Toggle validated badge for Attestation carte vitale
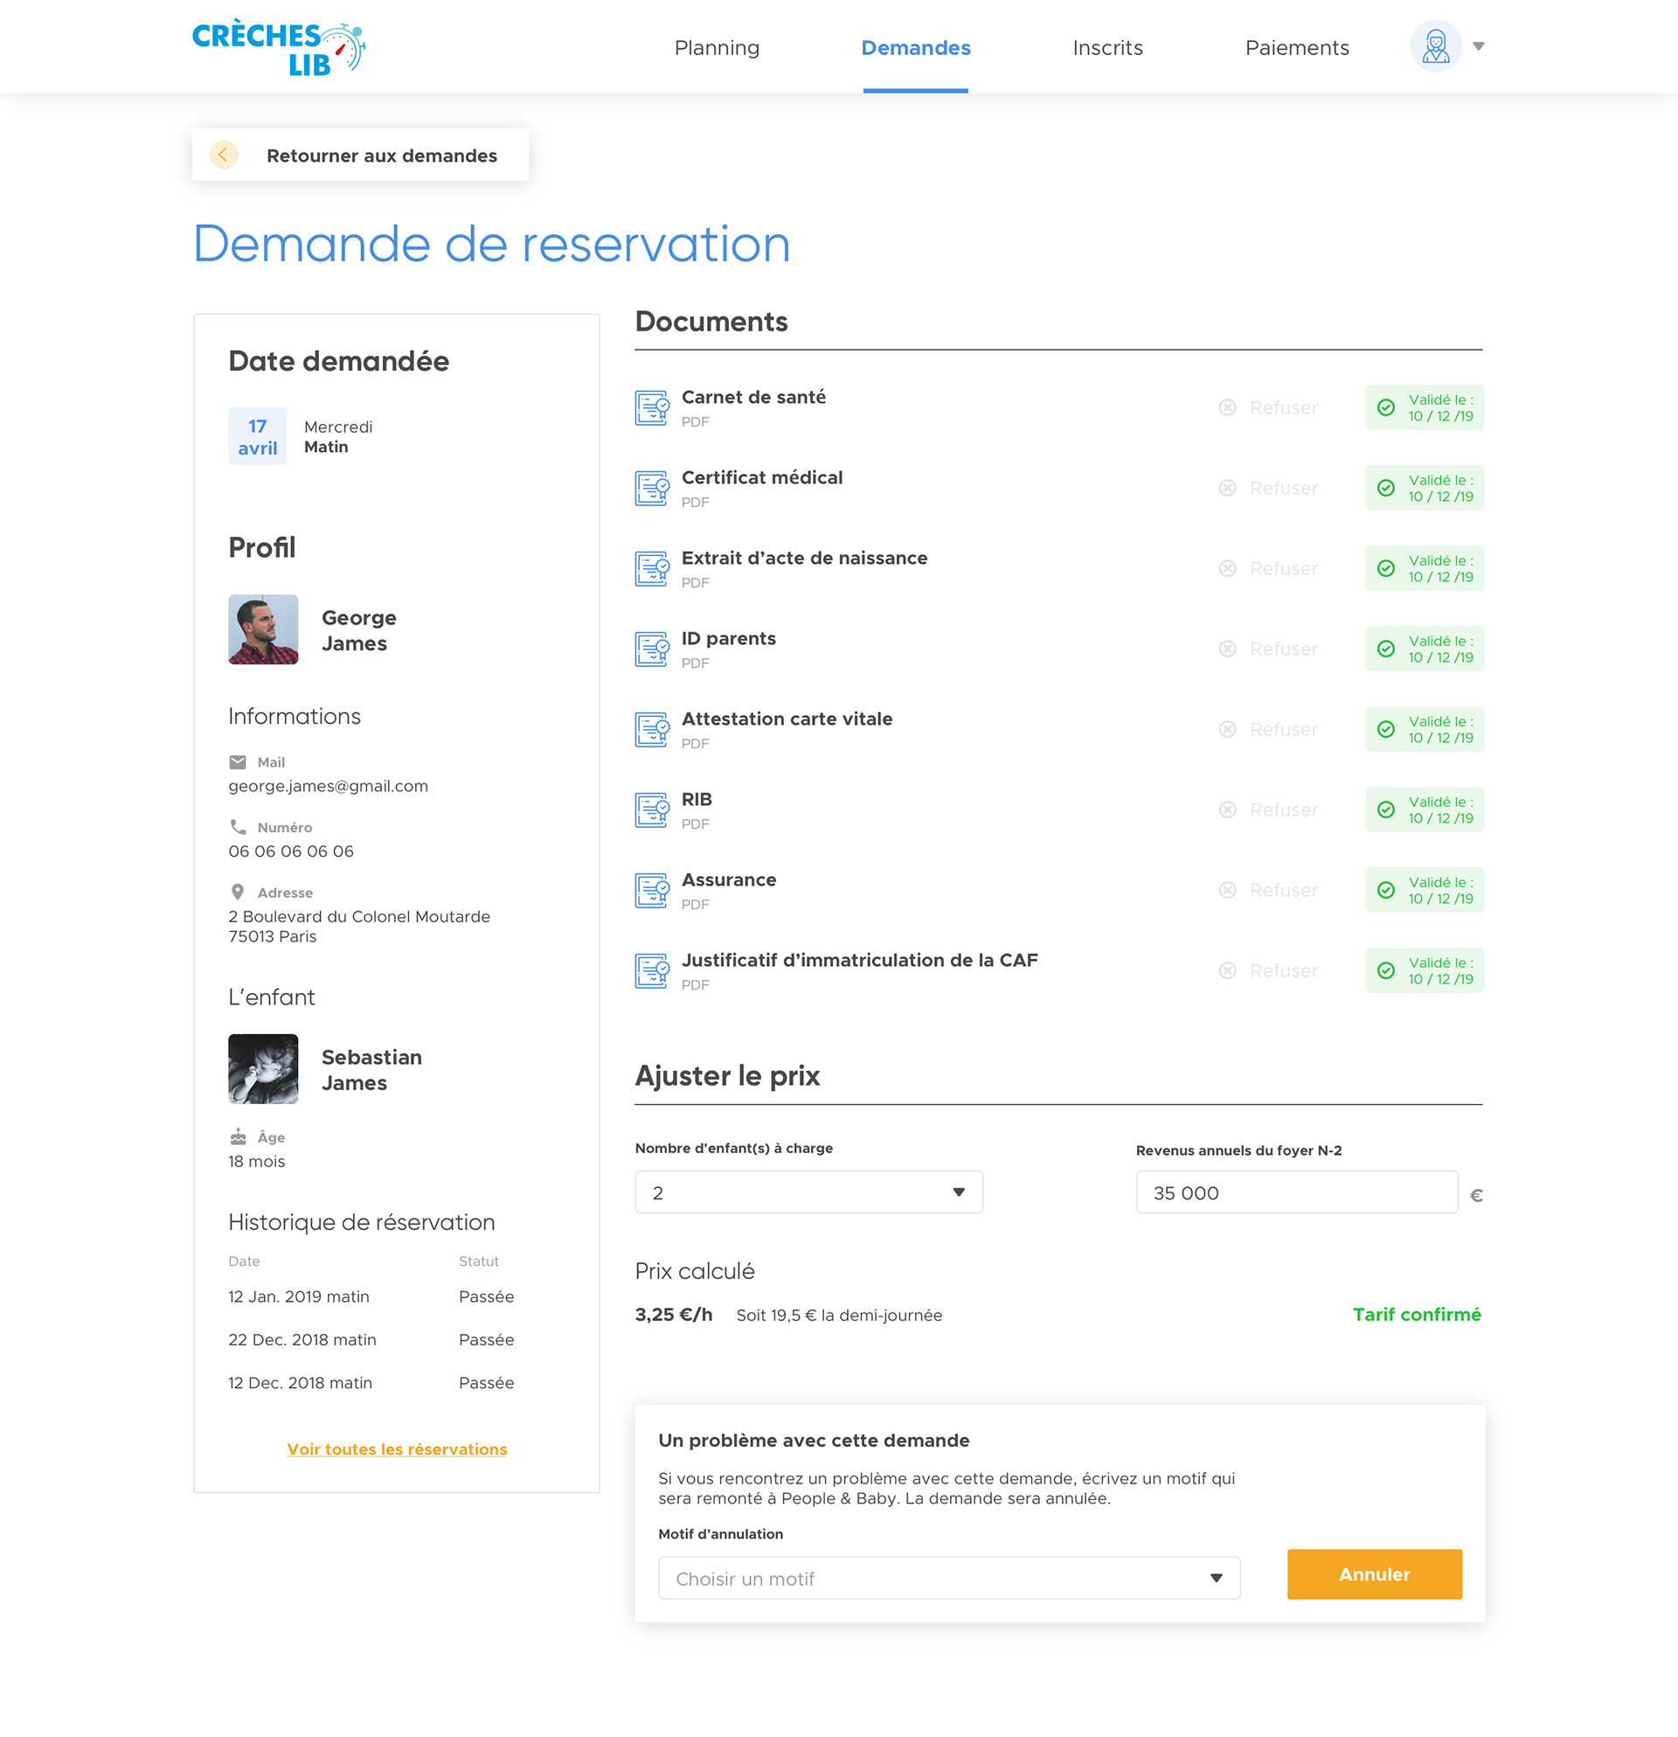Viewport: 1678px width, 1737px height. [x=1425, y=729]
